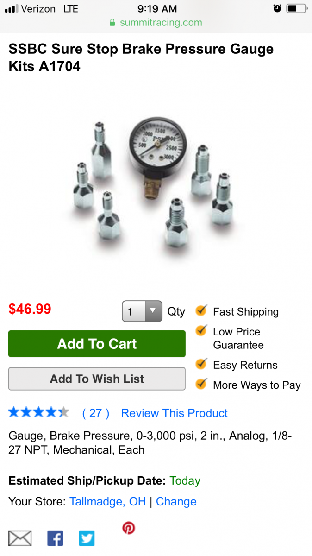The image size is (312, 556).
Task: Tap the alarm clock status icon
Action: point(277,8)
